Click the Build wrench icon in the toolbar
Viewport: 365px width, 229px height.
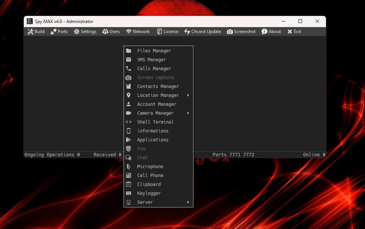30,32
